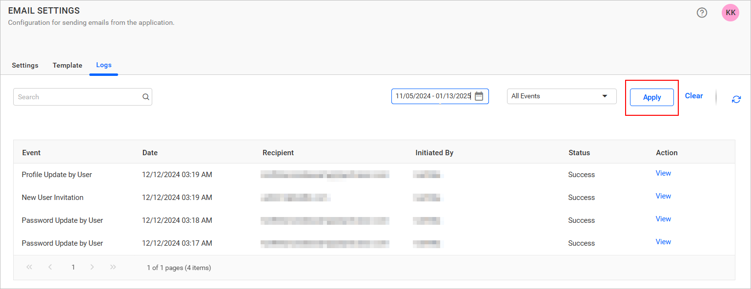Jump to first page with double-left arrow
Image resolution: width=751 pixels, height=289 pixels.
[29, 267]
